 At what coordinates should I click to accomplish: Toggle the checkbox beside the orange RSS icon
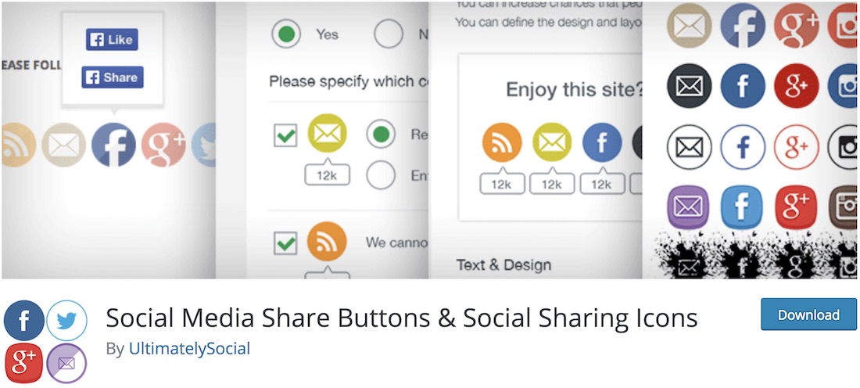tap(285, 242)
